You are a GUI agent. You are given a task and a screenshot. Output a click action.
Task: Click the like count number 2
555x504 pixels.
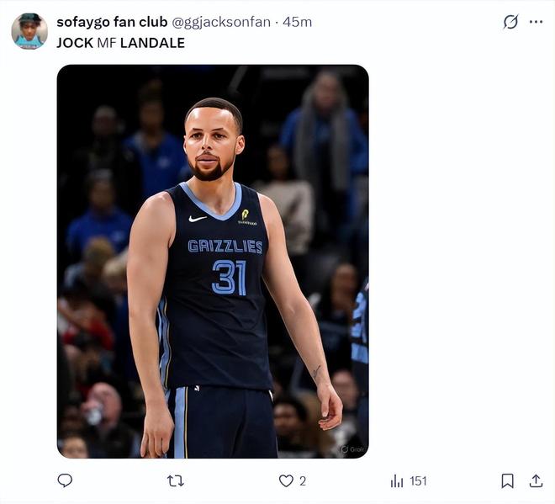(303, 480)
